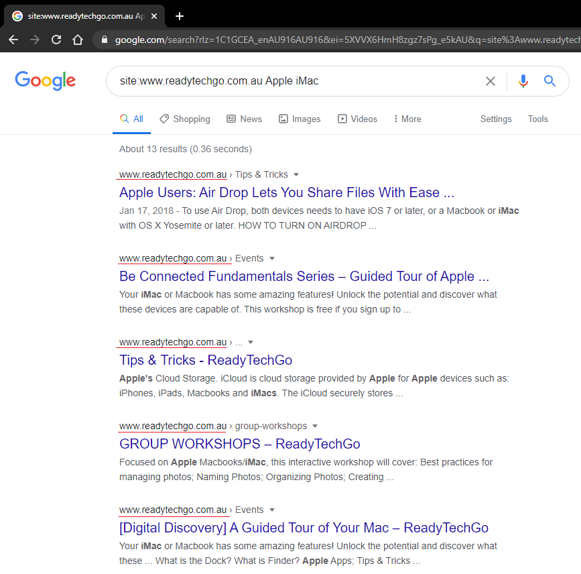Click the blue magnifier search button

(x=550, y=80)
